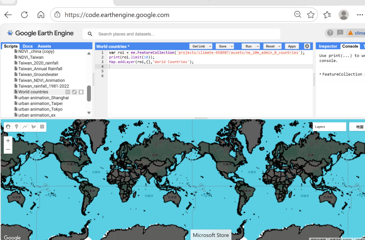
Task: Expand the FeatureCollection console output
Action: 320,74
